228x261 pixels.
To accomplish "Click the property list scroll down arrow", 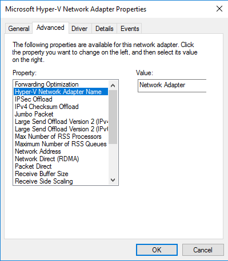I will pos(113,180).
